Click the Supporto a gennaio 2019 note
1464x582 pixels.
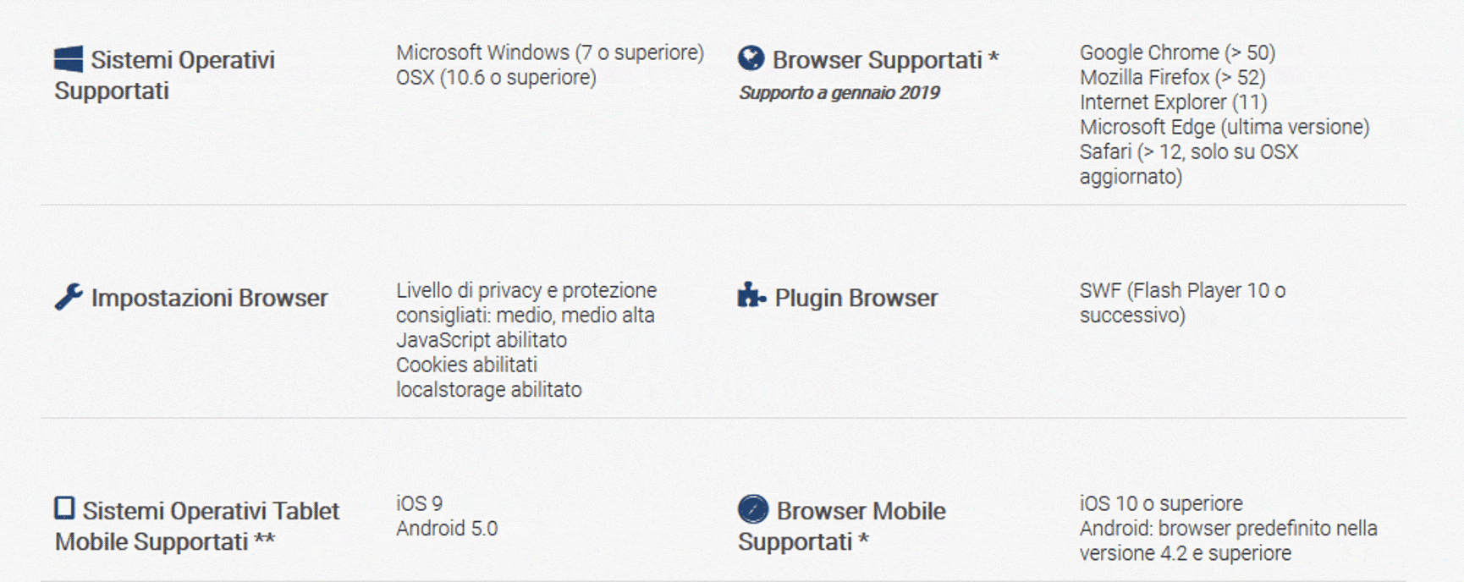point(839,93)
